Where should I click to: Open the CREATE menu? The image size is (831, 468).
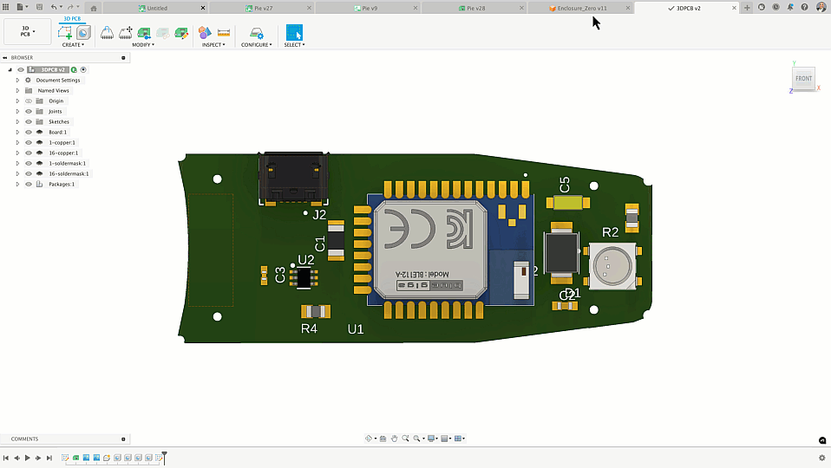pyautogui.click(x=73, y=45)
